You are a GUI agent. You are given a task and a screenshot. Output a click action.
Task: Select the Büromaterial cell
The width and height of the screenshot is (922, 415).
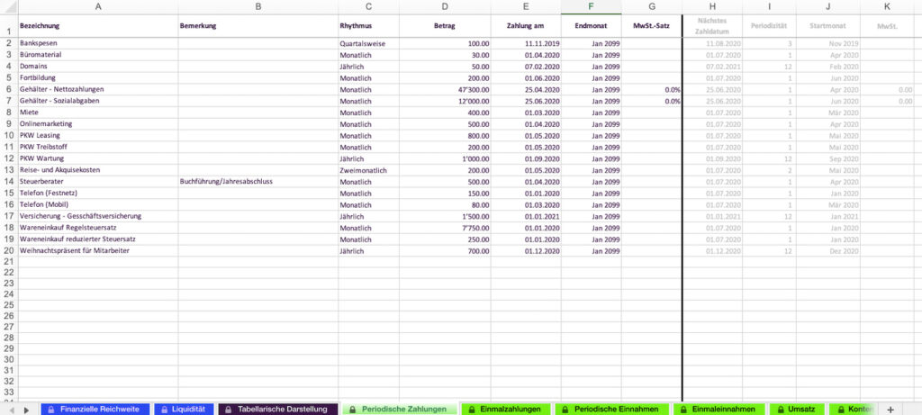coord(97,55)
